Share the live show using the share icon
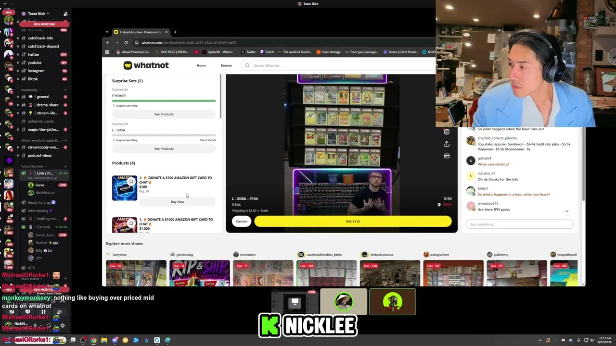 (x=447, y=144)
